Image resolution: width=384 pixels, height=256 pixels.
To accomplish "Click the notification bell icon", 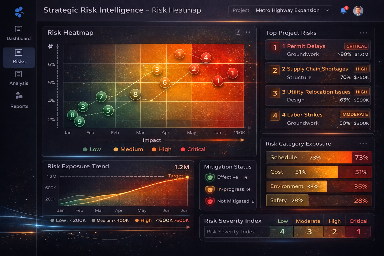I will pyautogui.click(x=343, y=10).
